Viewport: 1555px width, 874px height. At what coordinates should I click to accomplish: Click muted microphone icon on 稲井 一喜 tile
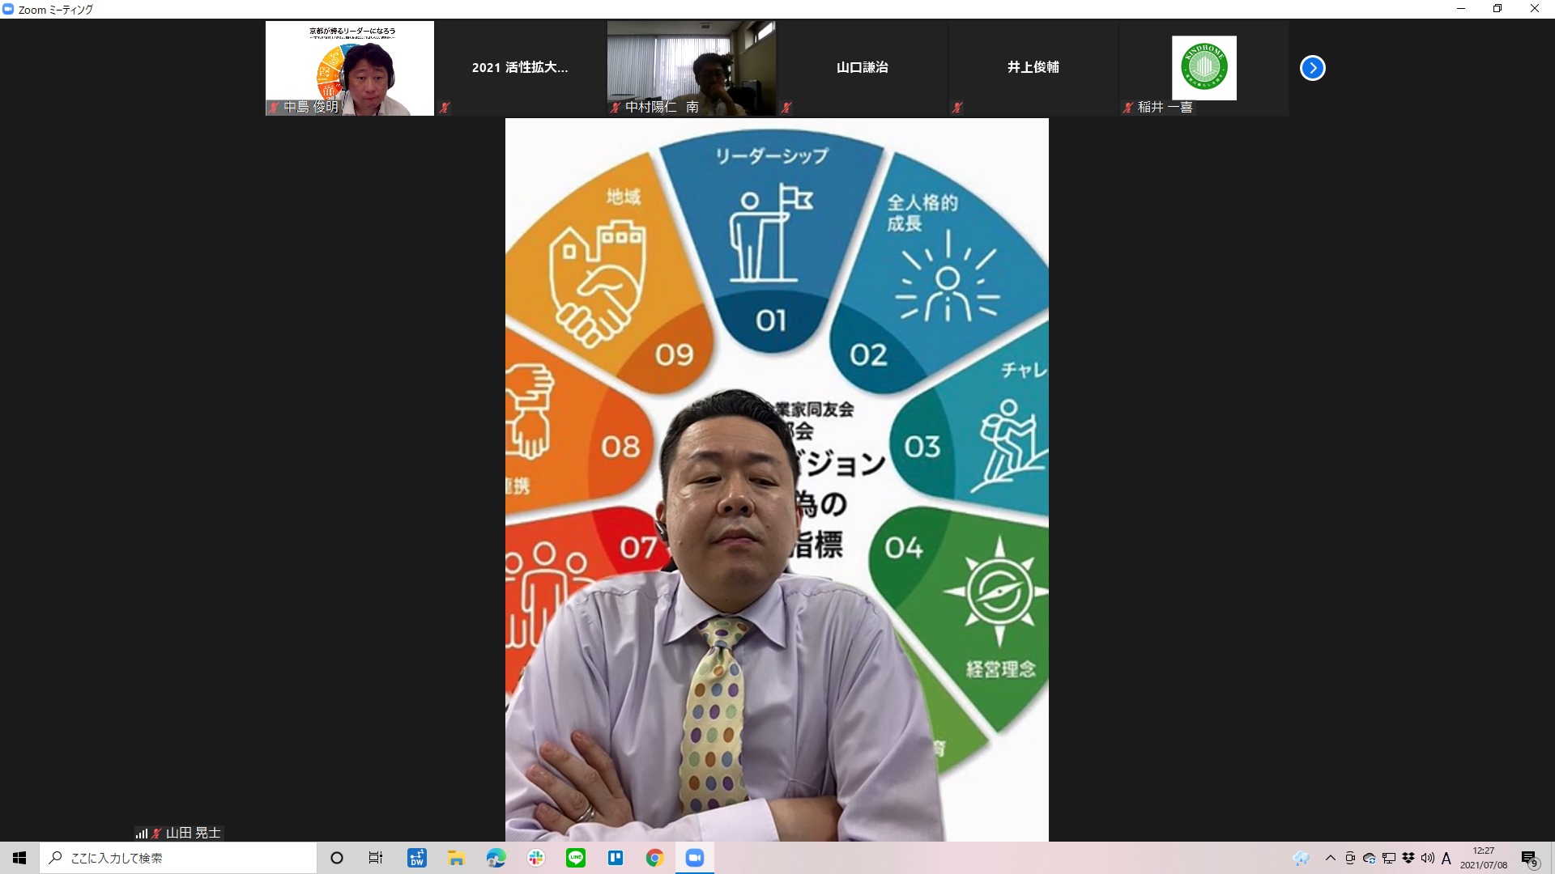(x=1128, y=107)
